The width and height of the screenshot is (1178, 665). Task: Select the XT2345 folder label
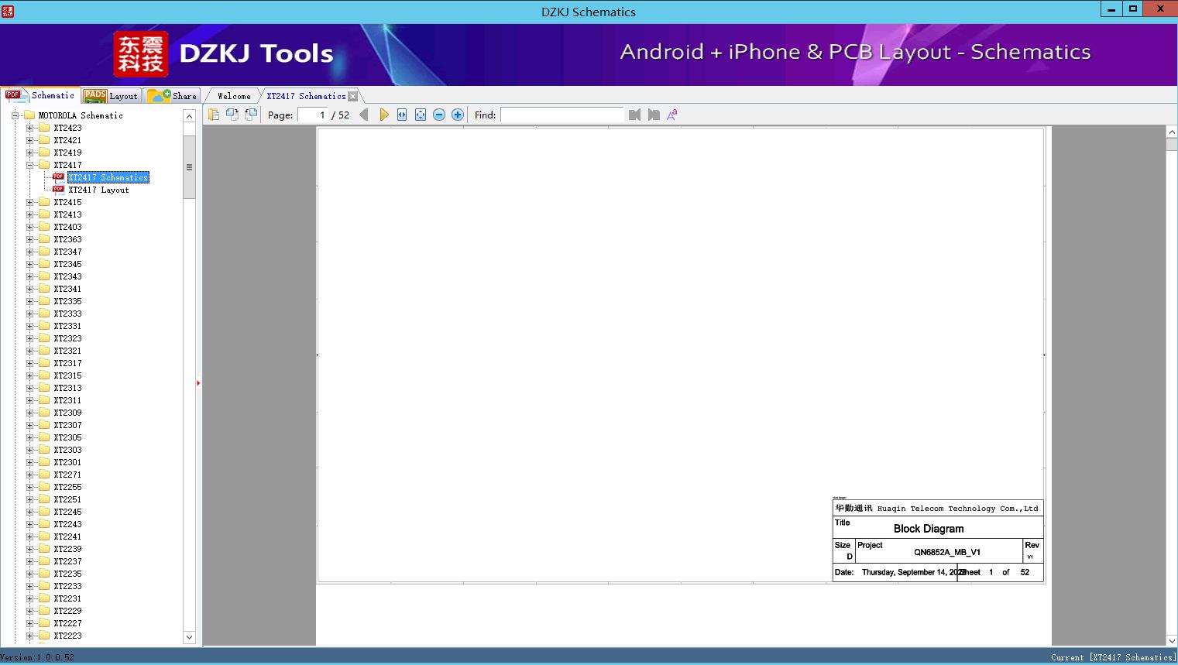point(67,264)
